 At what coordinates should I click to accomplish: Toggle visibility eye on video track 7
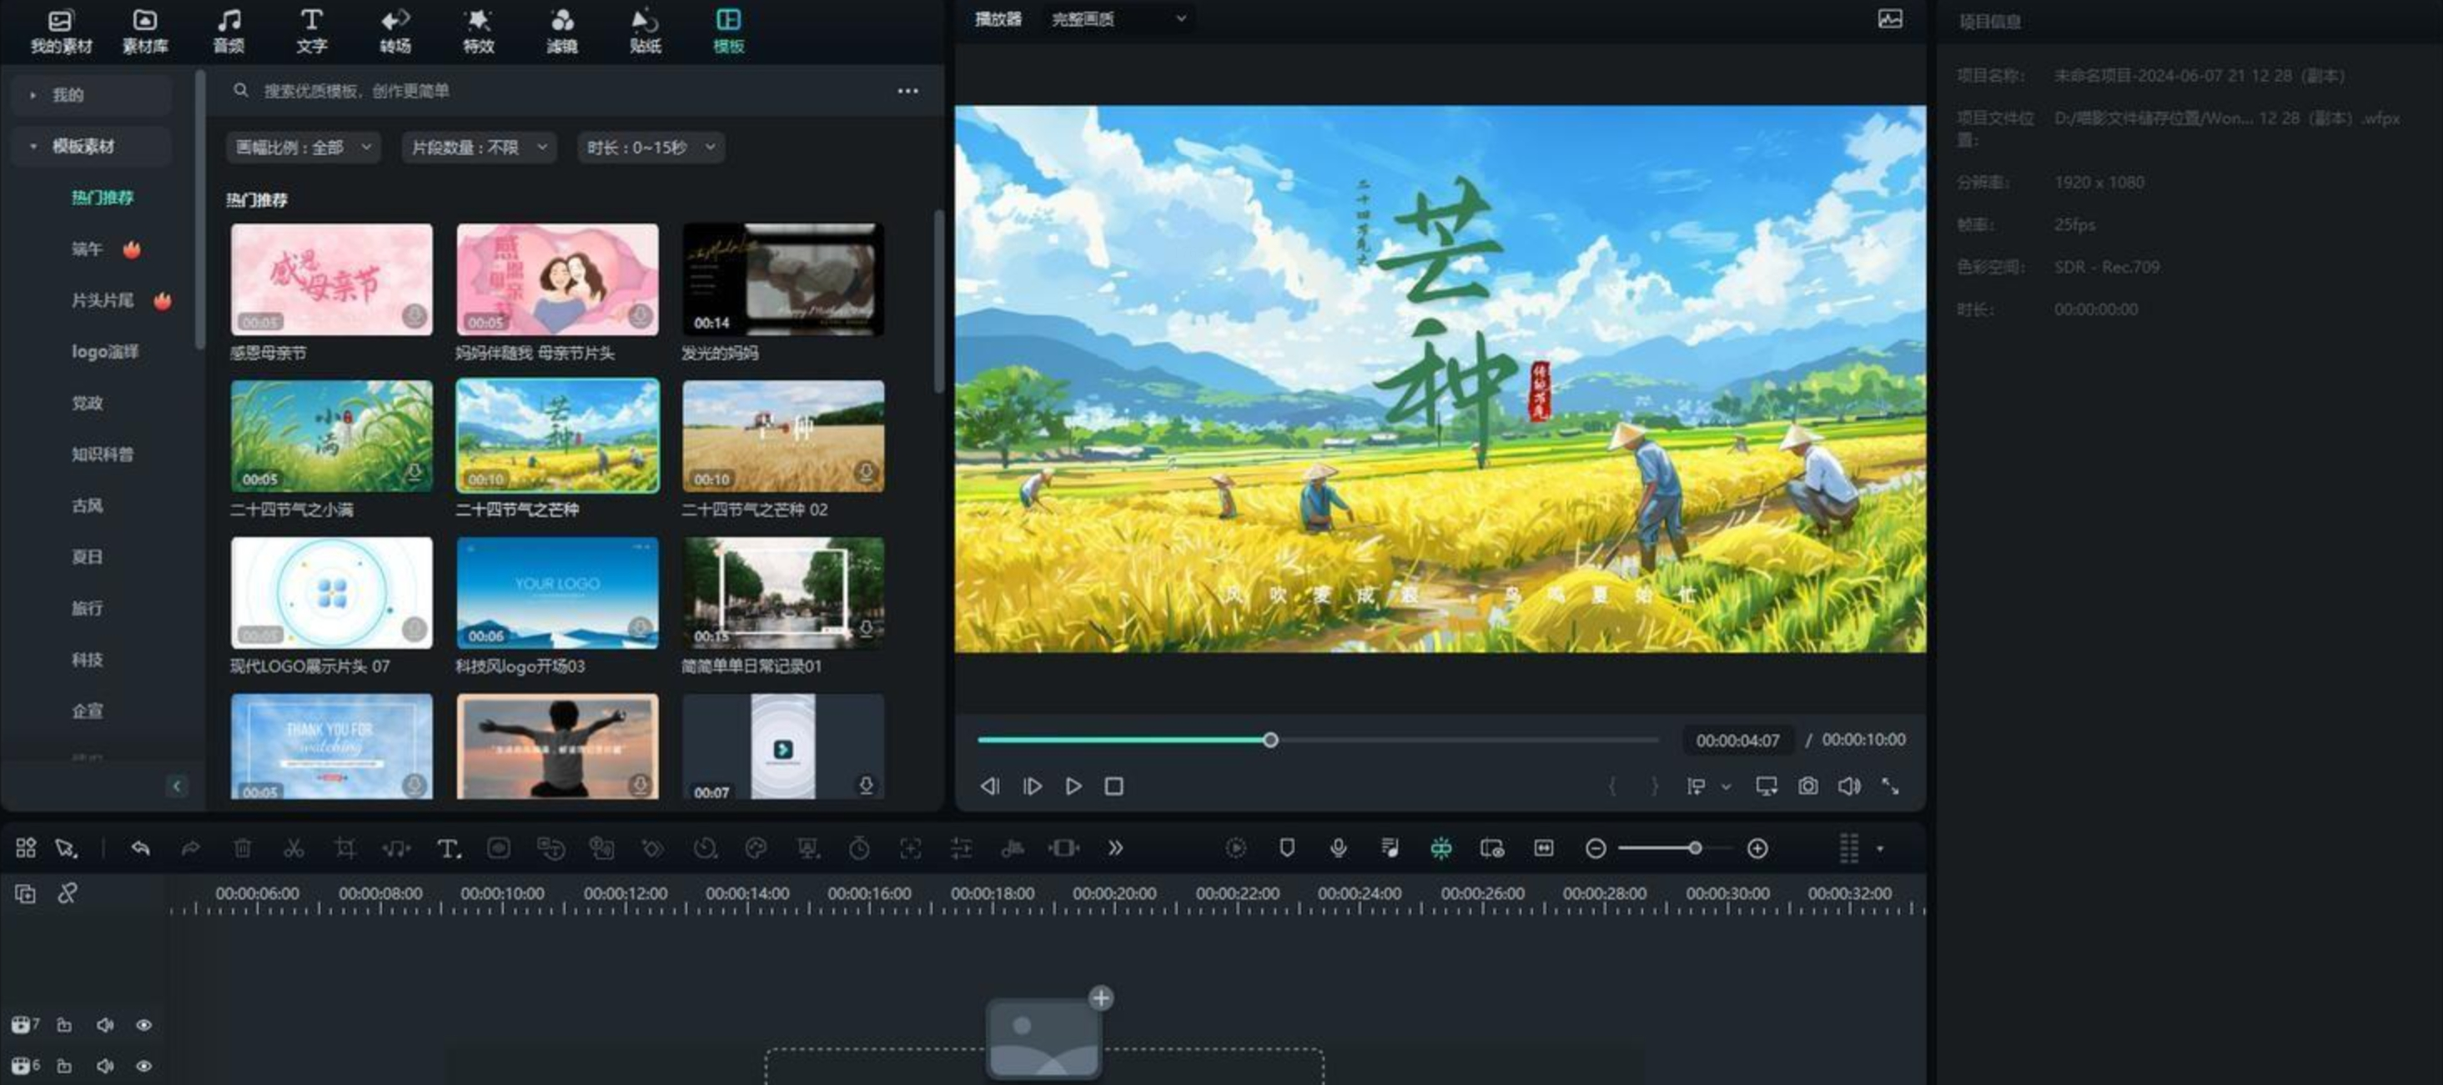tap(144, 1024)
